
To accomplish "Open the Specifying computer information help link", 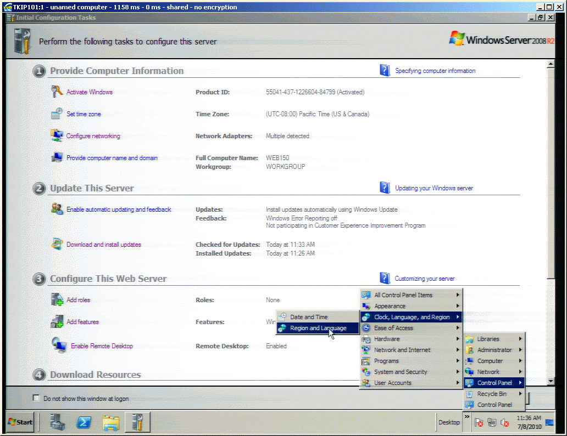I will [x=435, y=71].
